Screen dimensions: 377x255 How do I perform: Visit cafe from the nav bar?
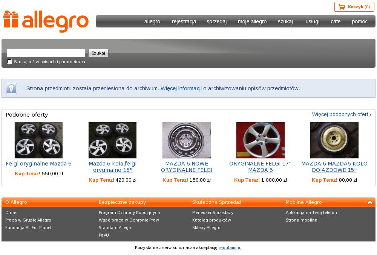coord(336,21)
